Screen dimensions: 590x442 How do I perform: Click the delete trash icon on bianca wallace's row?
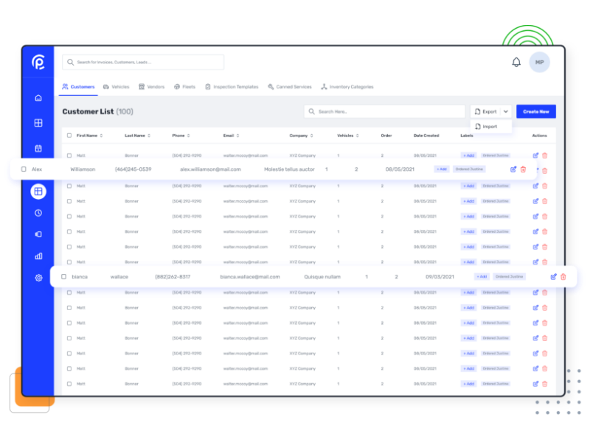563,276
